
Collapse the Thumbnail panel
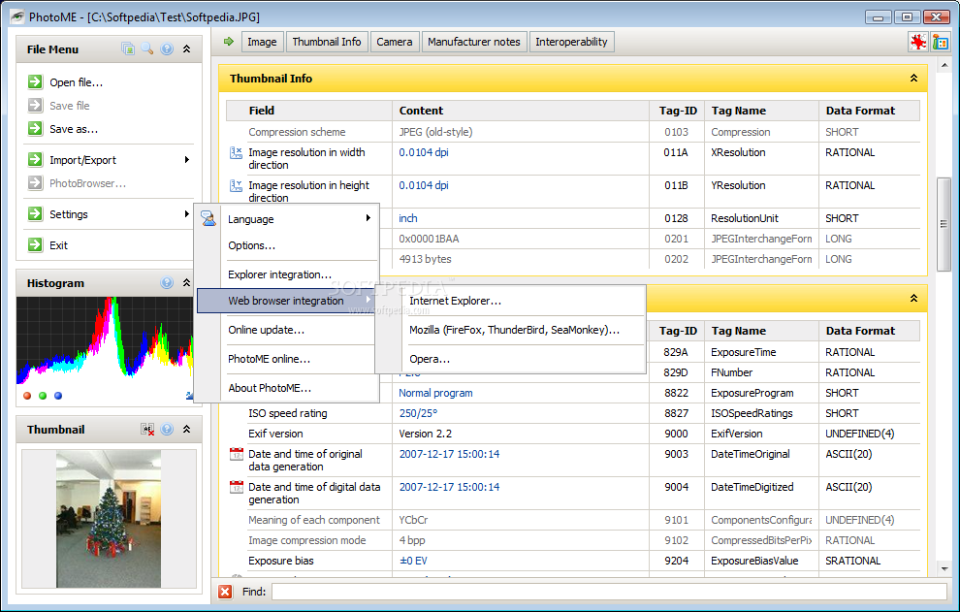187,429
